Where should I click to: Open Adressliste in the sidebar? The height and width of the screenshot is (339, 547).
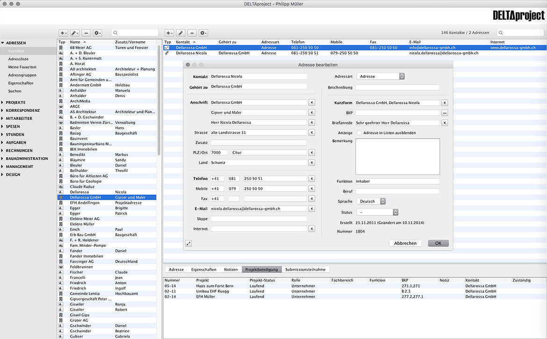click(x=19, y=59)
